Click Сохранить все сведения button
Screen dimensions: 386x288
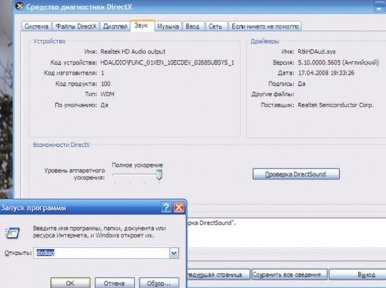coord(289,275)
